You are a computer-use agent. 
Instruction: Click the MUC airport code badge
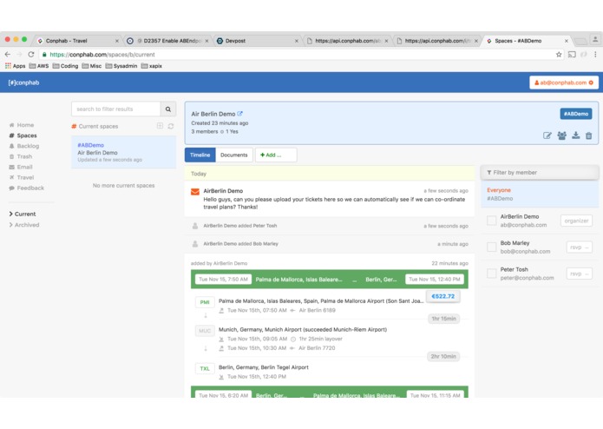pyautogui.click(x=205, y=331)
